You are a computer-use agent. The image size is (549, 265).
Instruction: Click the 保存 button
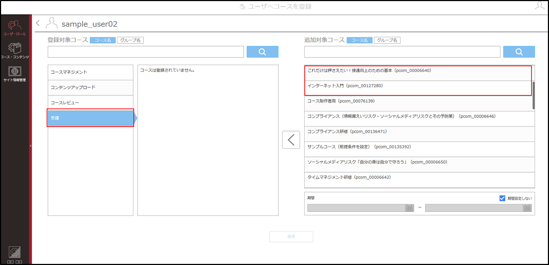pos(291,237)
